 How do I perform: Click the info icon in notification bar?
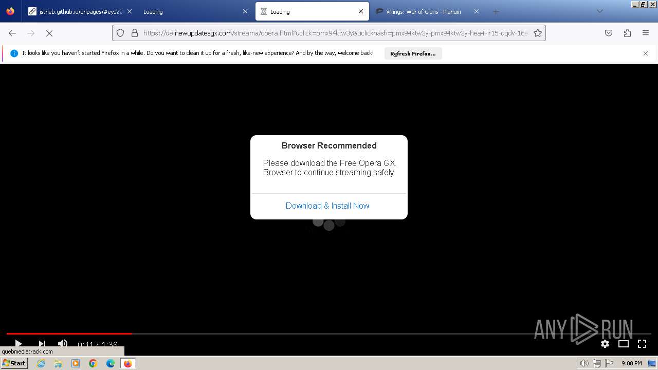click(14, 53)
